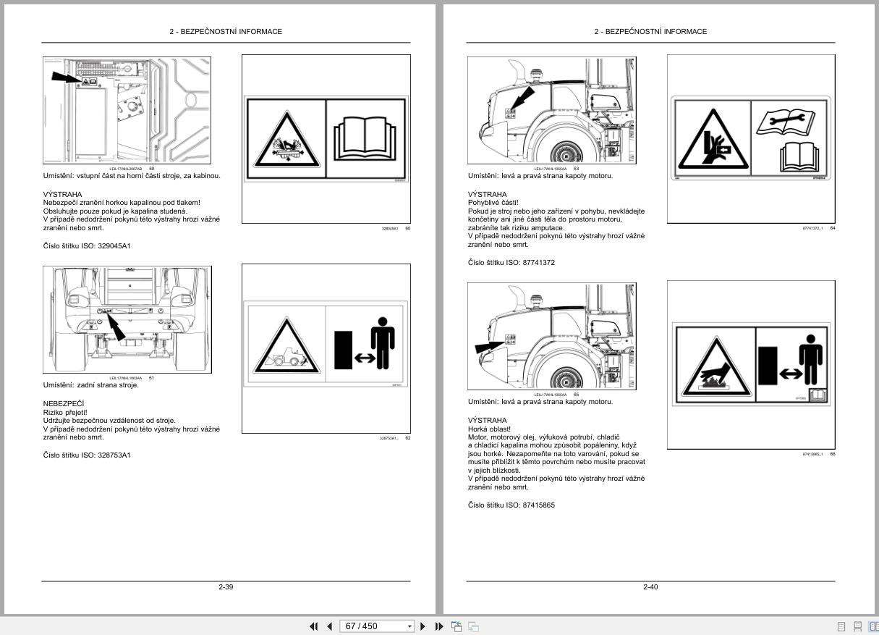Jump to the last page button
Viewport: 879px width, 635px height.
click(439, 626)
